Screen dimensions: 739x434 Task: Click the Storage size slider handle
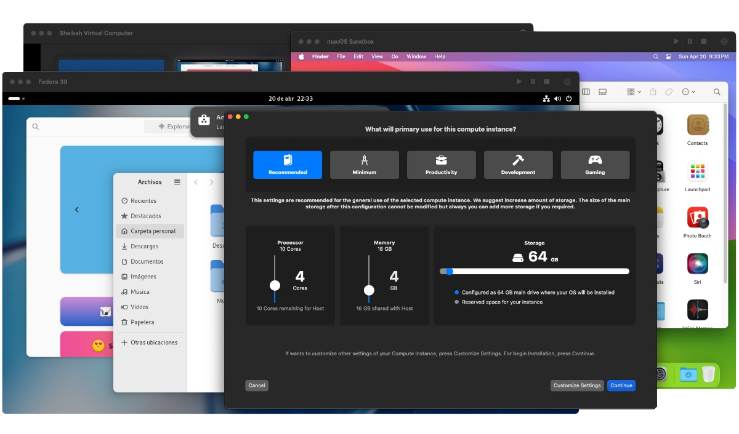coord(449,271)
